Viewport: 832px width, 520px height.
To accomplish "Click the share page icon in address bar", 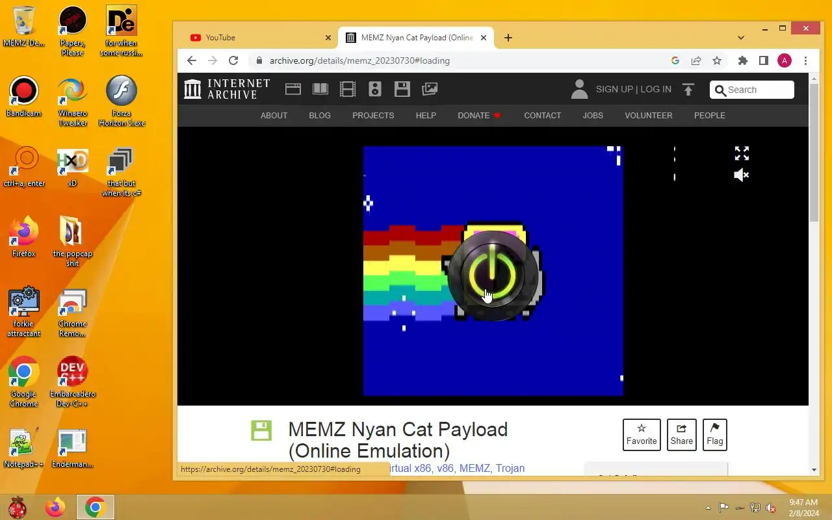I will [x=696, y=60].
